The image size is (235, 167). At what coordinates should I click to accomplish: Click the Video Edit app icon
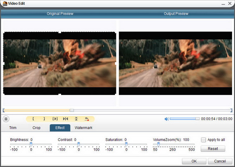[x=5, y=4]
